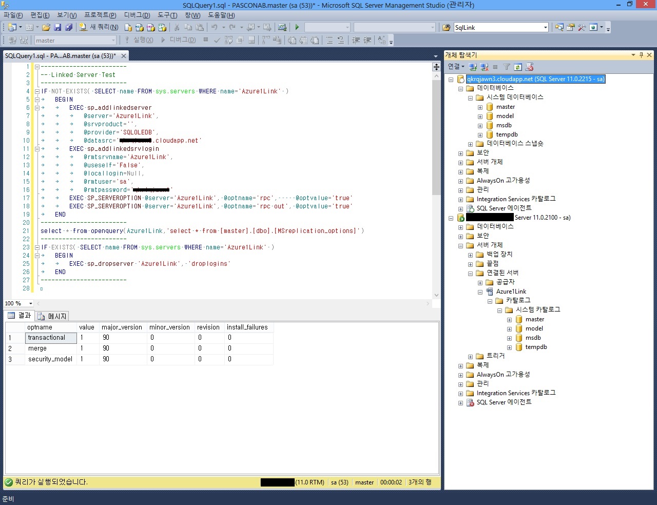This screenshot has width=657, height=505.
Task: Expand the 공급자 (Providers) folder
Action: coord(480,283)
